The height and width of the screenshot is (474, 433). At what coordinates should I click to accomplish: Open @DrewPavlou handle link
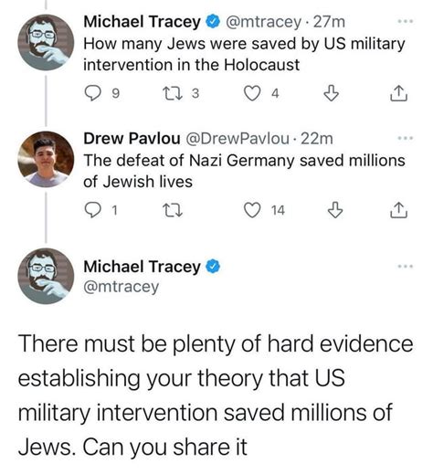pyautogui.click(x=238, y=139)
